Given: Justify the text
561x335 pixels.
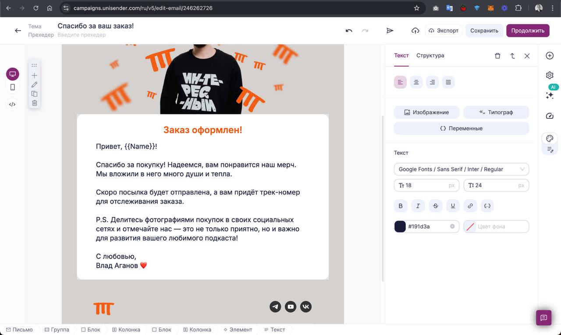Looking at the screenshot, I should (448, 82).
